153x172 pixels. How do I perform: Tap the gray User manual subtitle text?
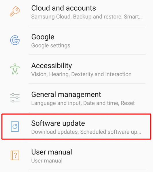(47, 161)
